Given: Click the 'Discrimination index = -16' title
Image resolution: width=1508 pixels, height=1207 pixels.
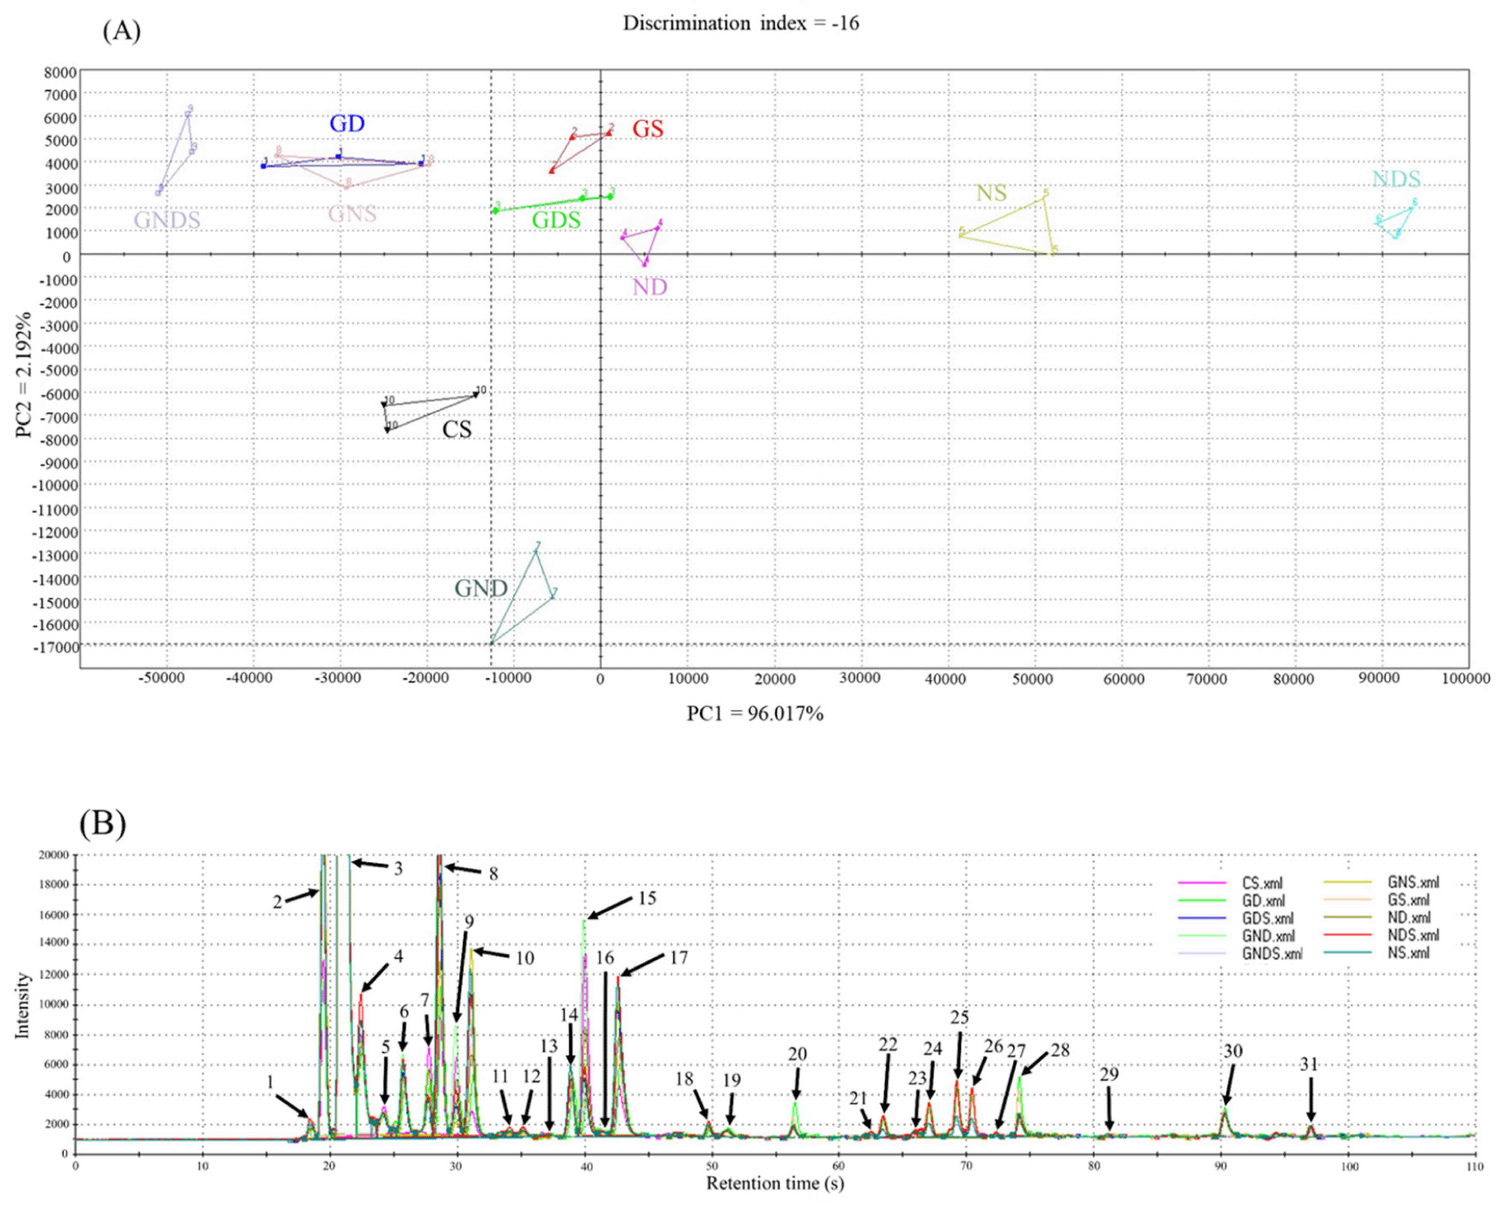Looking at the screenshot, I should click(x=740, y=23).
